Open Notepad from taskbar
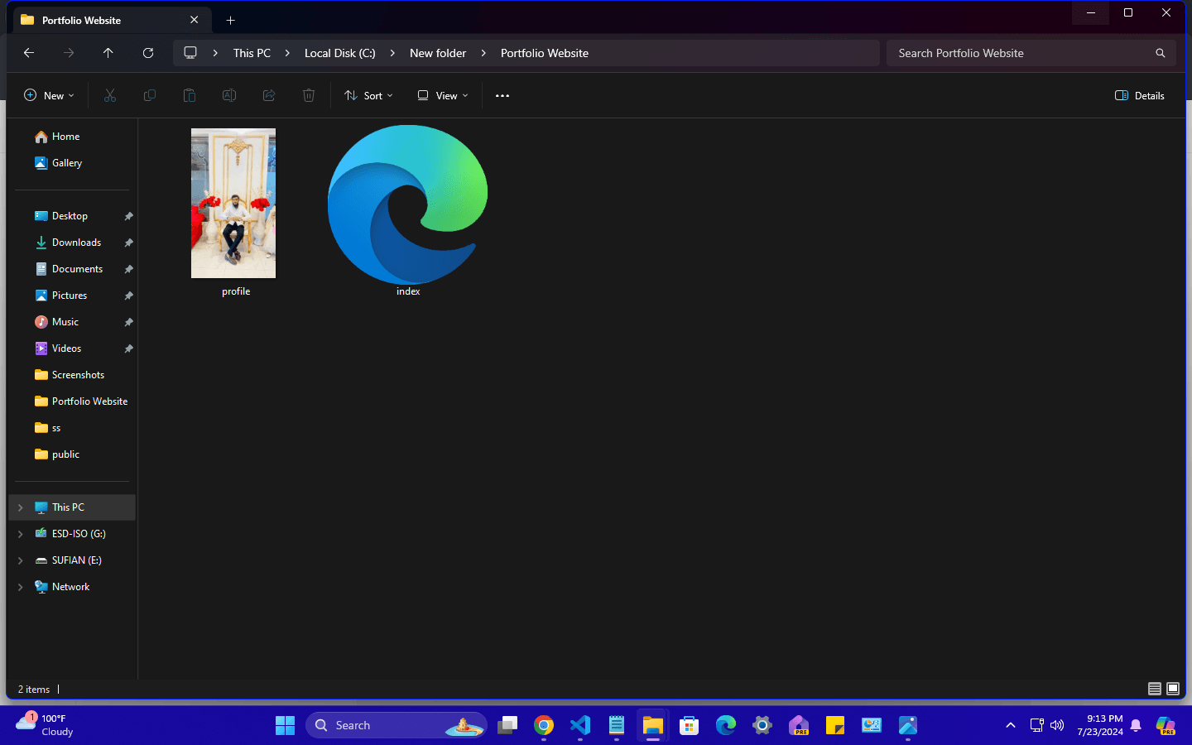The height and width of the screenshot is (745, 1192). pyautogui.click(x=617, y=725)
